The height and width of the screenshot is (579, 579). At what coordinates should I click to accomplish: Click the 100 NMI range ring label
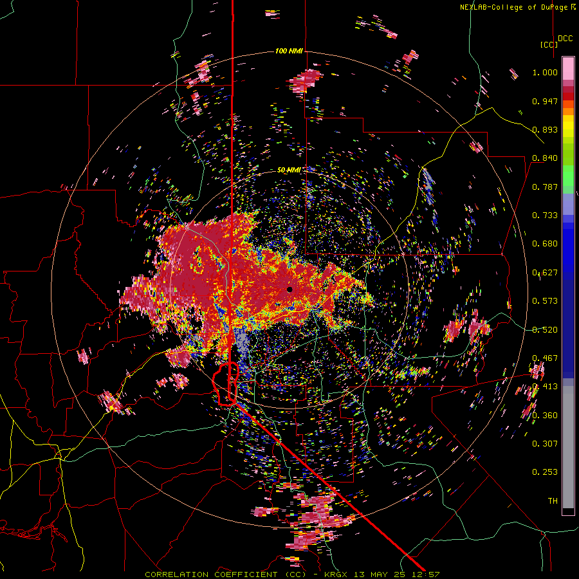click(289, 51)
